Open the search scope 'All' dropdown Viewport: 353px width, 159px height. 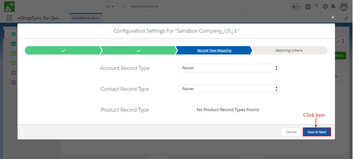pos(110,7)
